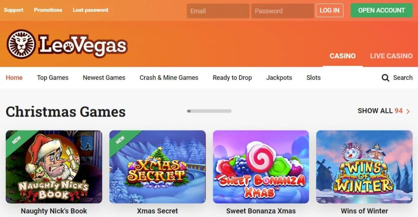Click the magnifying glass search icon

[385, 78]
